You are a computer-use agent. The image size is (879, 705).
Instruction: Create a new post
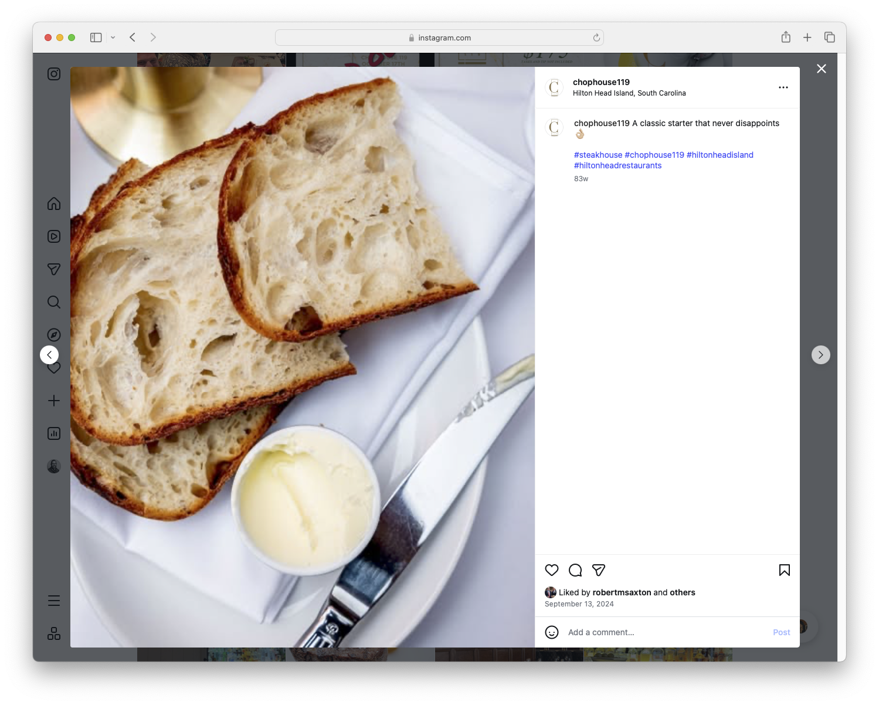(x=53, y=401)
